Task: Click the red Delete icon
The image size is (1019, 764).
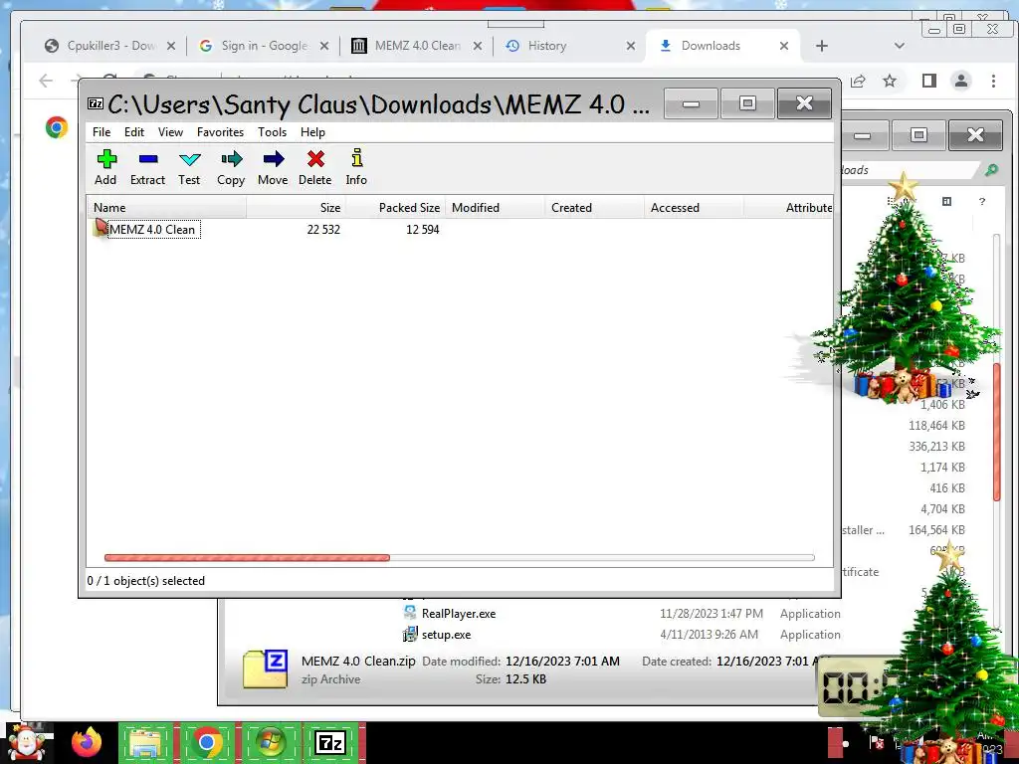Action: (x=315, y=167)
